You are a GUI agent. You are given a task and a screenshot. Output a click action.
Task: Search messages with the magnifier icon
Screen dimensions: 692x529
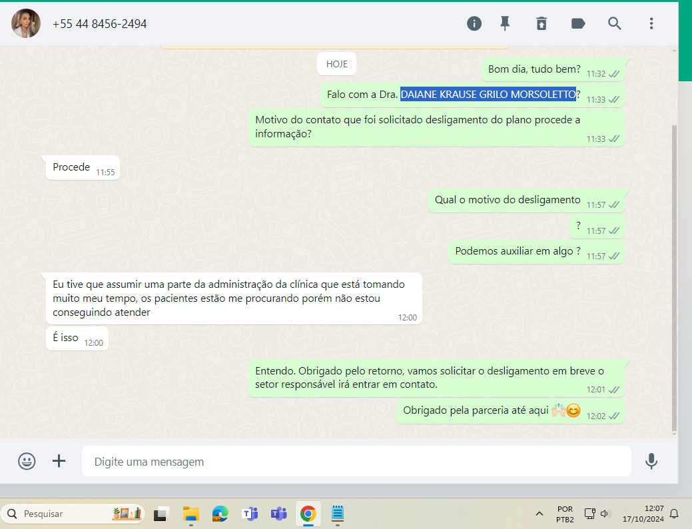click(x=614, y=23)
